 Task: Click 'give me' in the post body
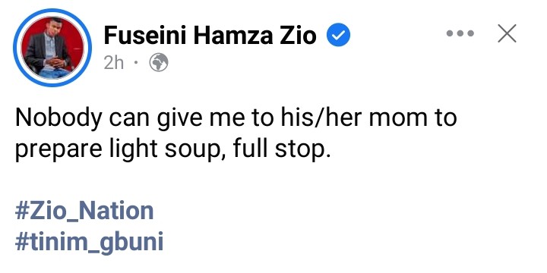[201, 119]
